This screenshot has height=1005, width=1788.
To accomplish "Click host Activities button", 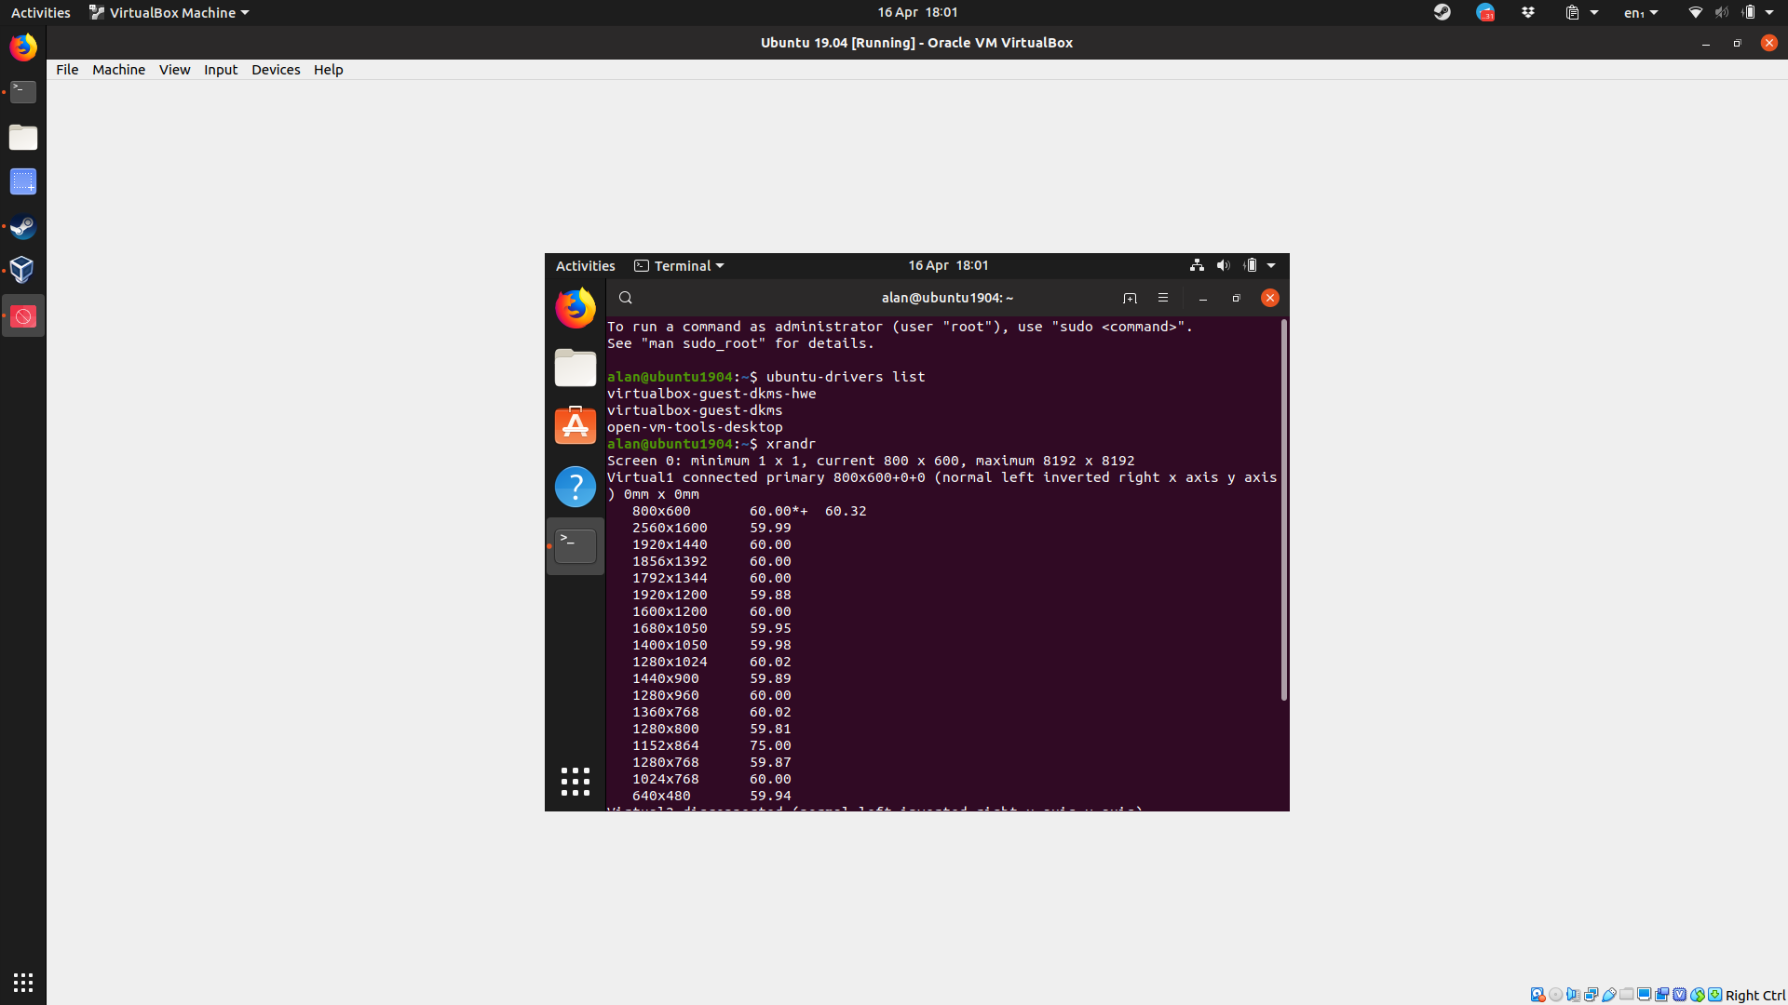I will [x=40, y=12].
